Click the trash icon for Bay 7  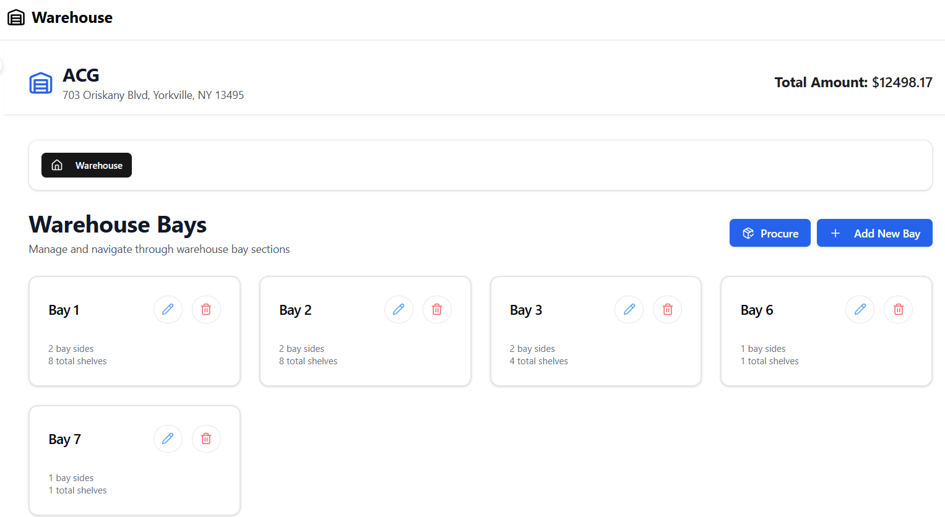coord(206,438)
